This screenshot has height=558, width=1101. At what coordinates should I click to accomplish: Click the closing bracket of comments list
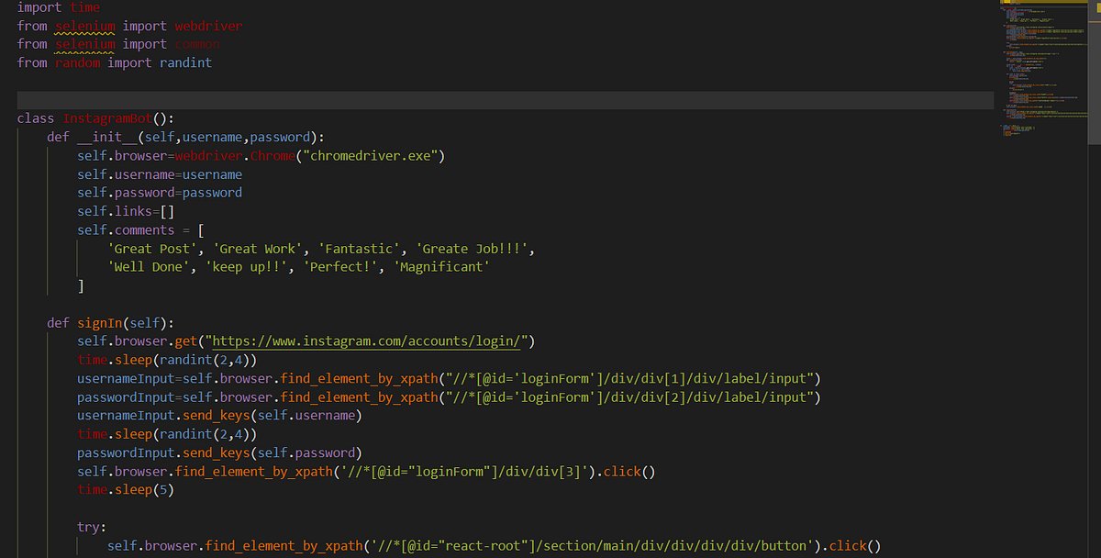(x=81, y=285)
